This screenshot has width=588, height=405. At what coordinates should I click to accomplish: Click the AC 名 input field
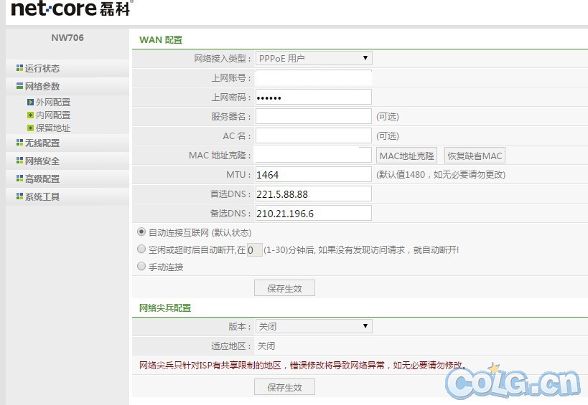[314, 136]
